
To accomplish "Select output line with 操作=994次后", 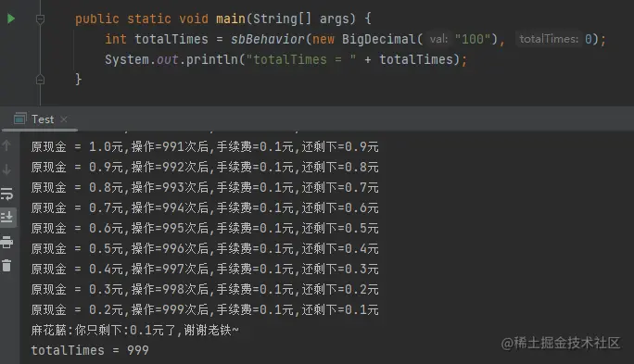I will point(205,207).
